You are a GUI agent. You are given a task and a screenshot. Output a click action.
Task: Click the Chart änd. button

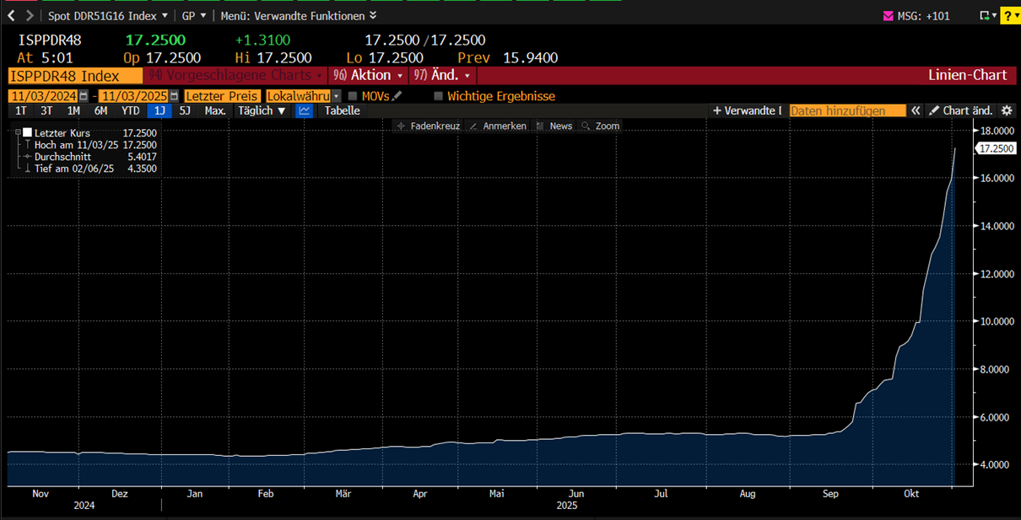961,111
